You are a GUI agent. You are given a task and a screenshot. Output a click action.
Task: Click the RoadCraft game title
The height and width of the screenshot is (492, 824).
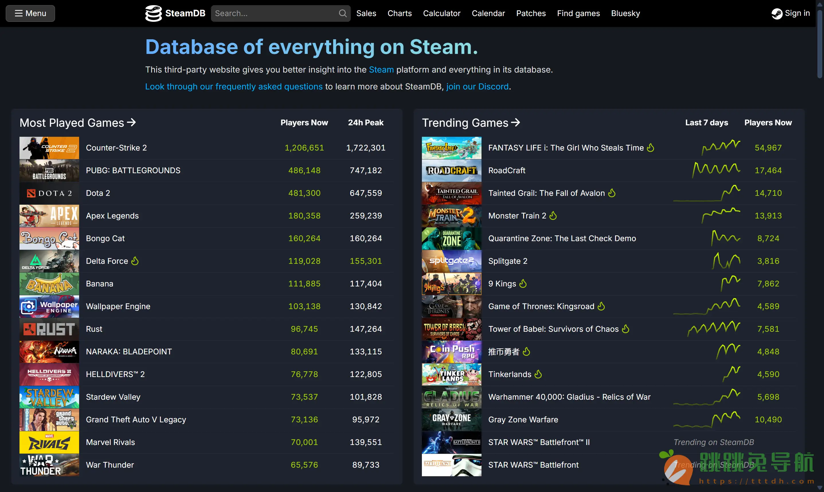507,170
